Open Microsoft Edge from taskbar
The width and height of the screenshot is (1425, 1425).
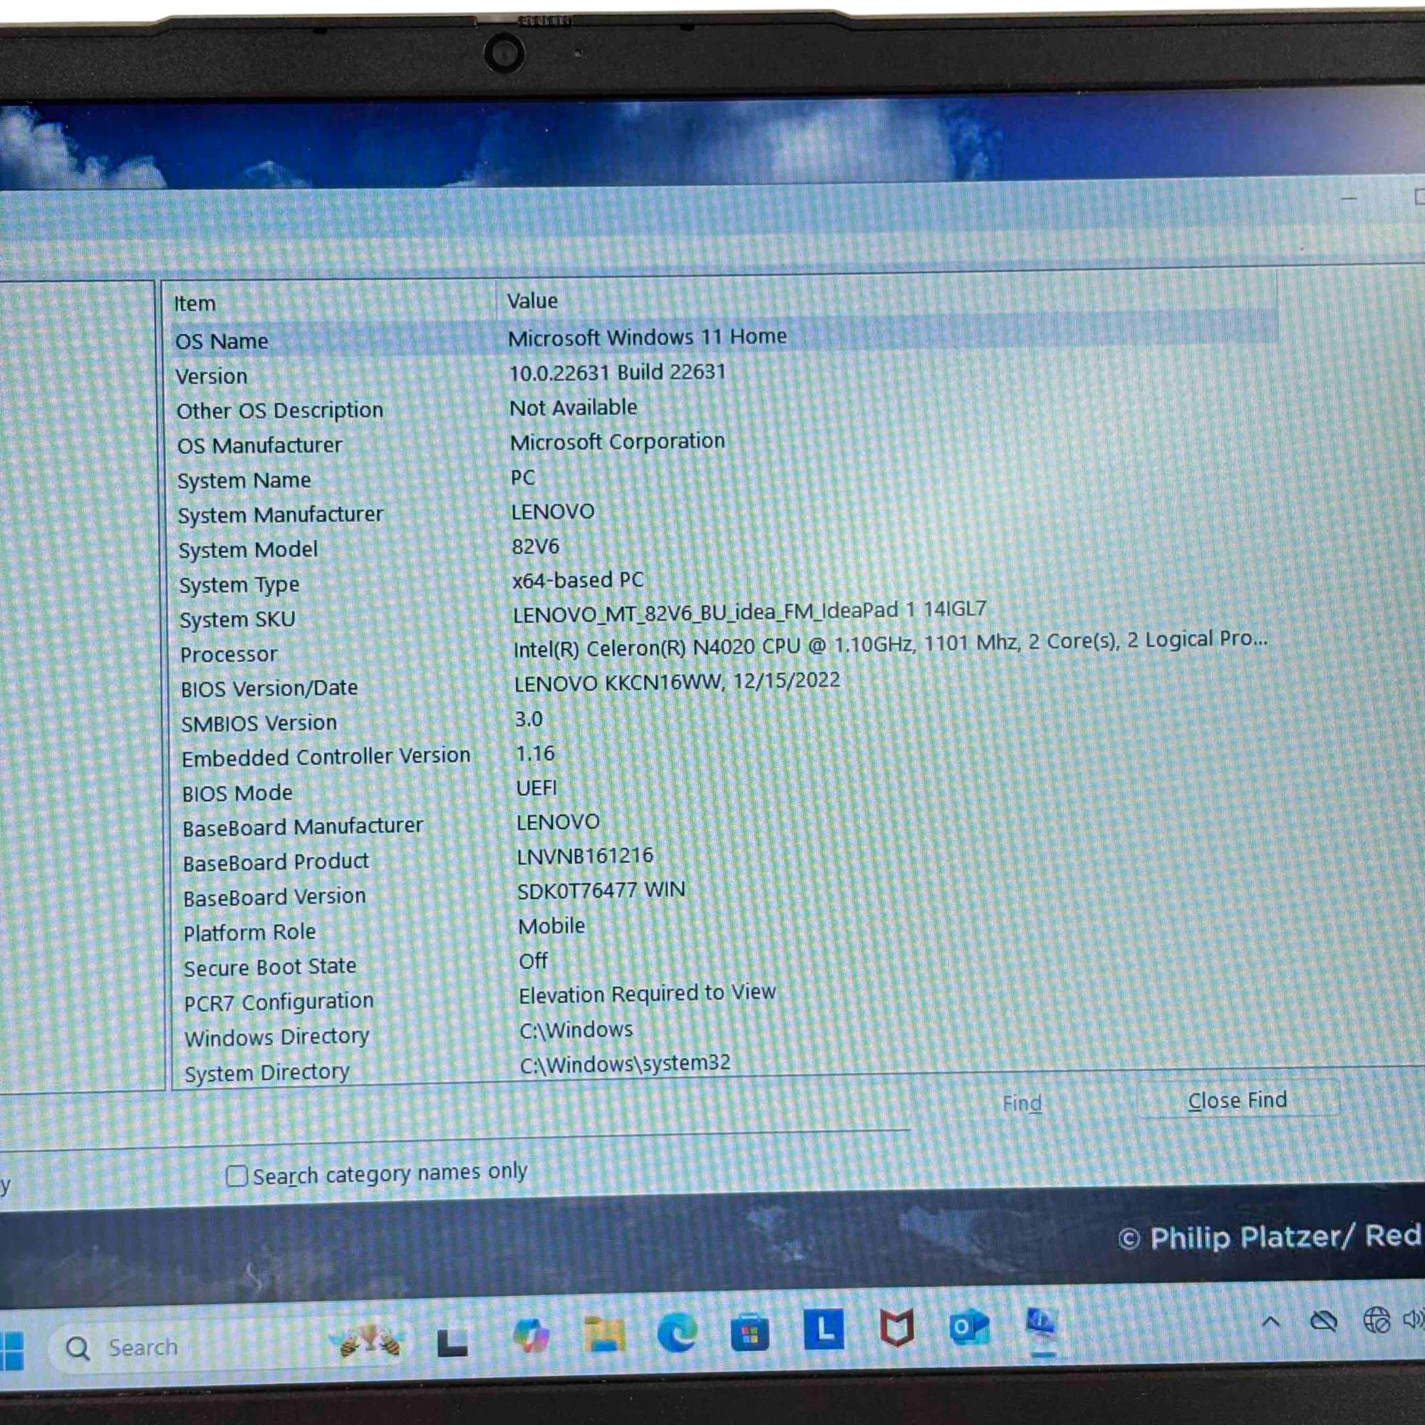[x=676, y=1333]
